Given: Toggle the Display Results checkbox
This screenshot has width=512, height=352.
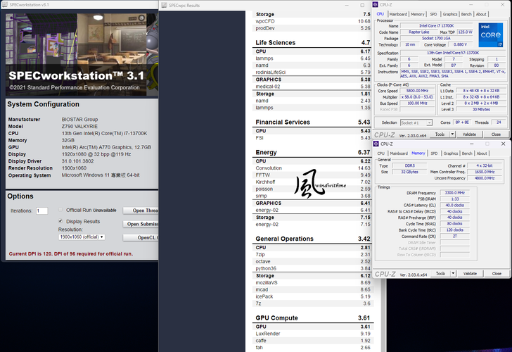Looking at the screenshot, I should pos(60,220).
